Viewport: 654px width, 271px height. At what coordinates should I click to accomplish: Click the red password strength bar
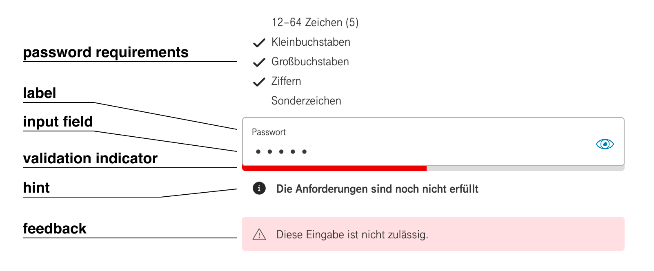coord(334,168)
